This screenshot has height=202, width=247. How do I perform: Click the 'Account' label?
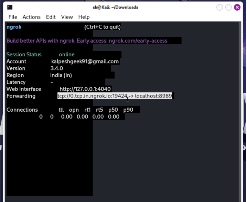[x=17, y=61]
